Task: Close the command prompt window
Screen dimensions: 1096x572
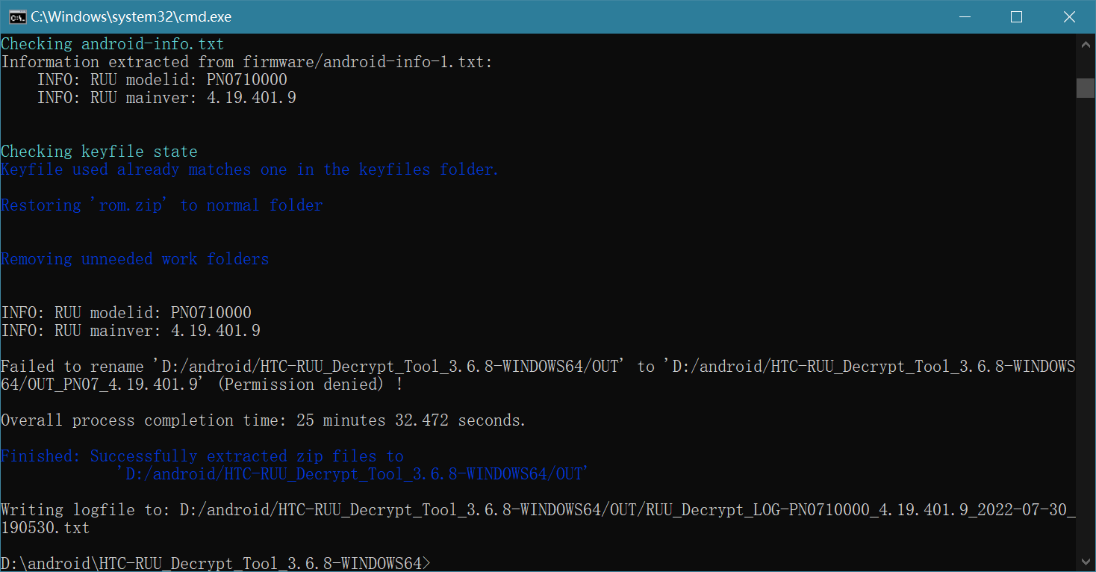Action: 1068,16
